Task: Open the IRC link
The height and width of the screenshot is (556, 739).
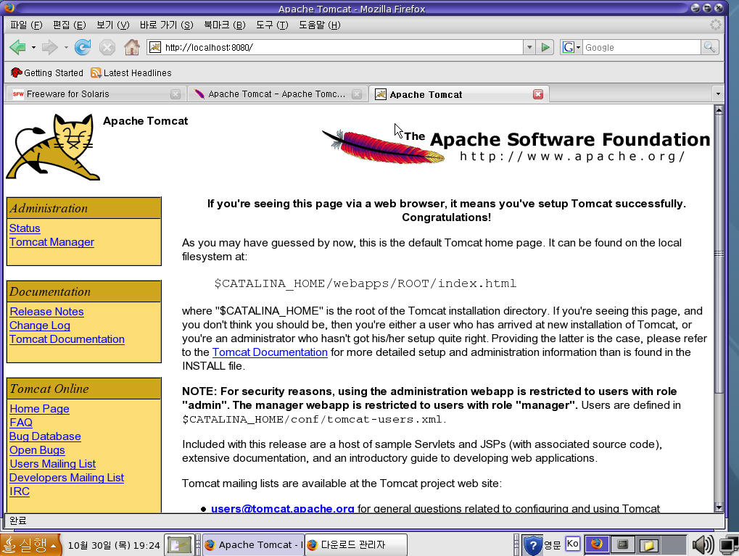Action: pos(20,491)
